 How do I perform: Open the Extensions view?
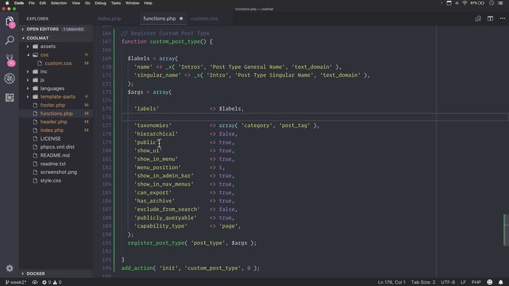(10, 97)
